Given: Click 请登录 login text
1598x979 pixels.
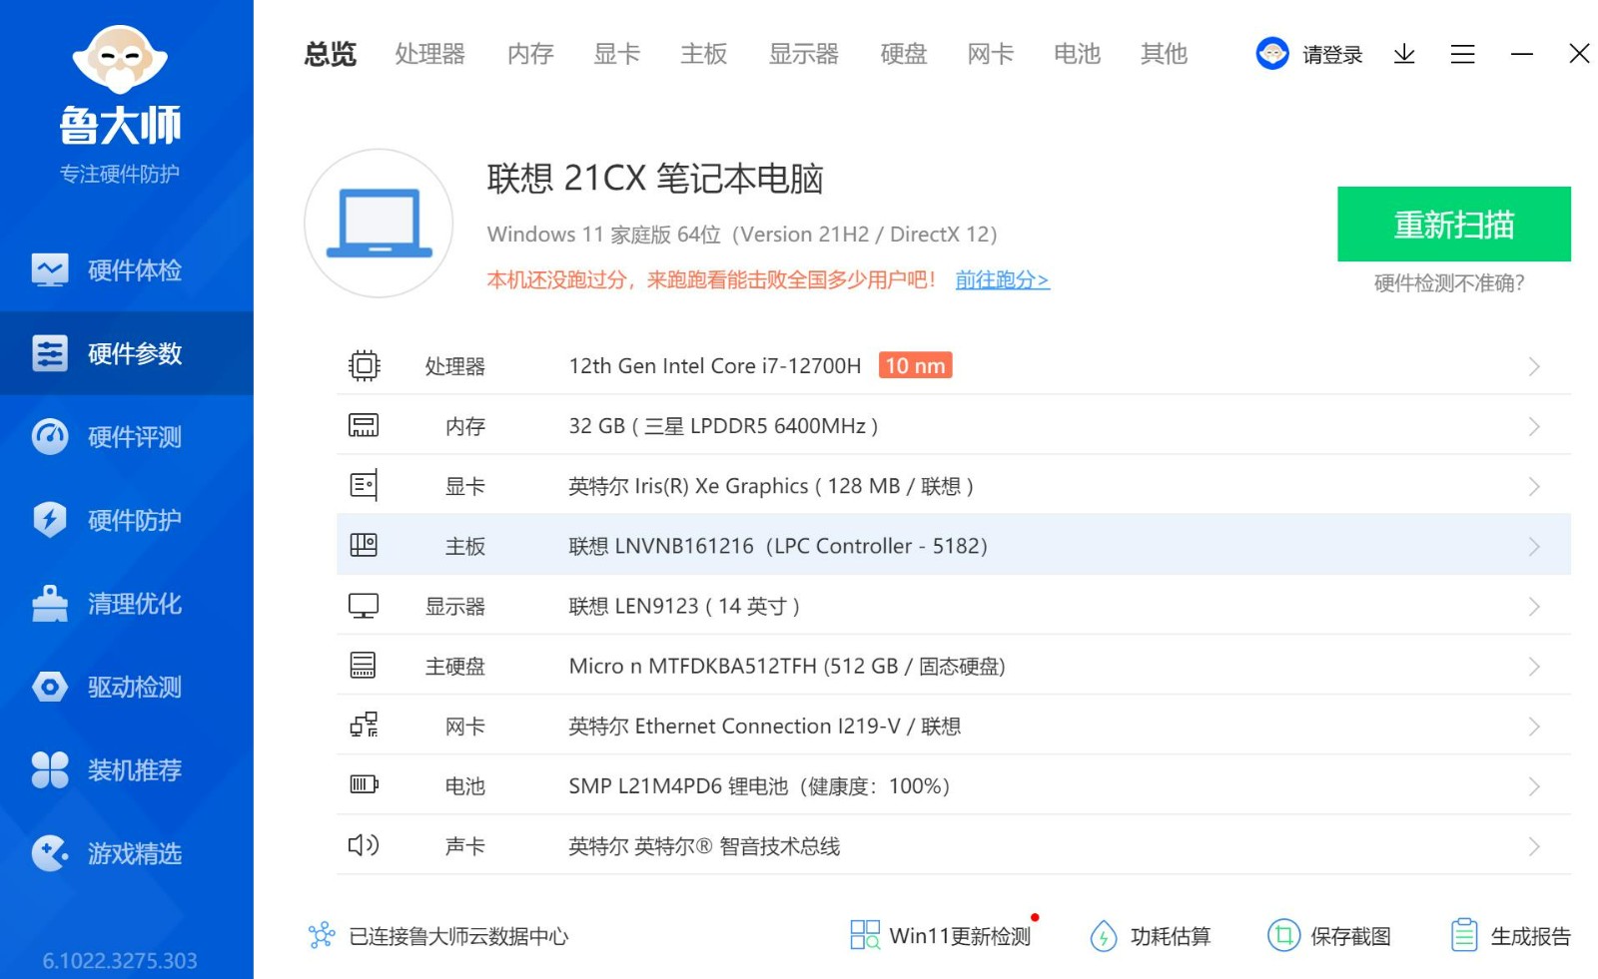Looking at the screenshot, I should point(1332,55).
